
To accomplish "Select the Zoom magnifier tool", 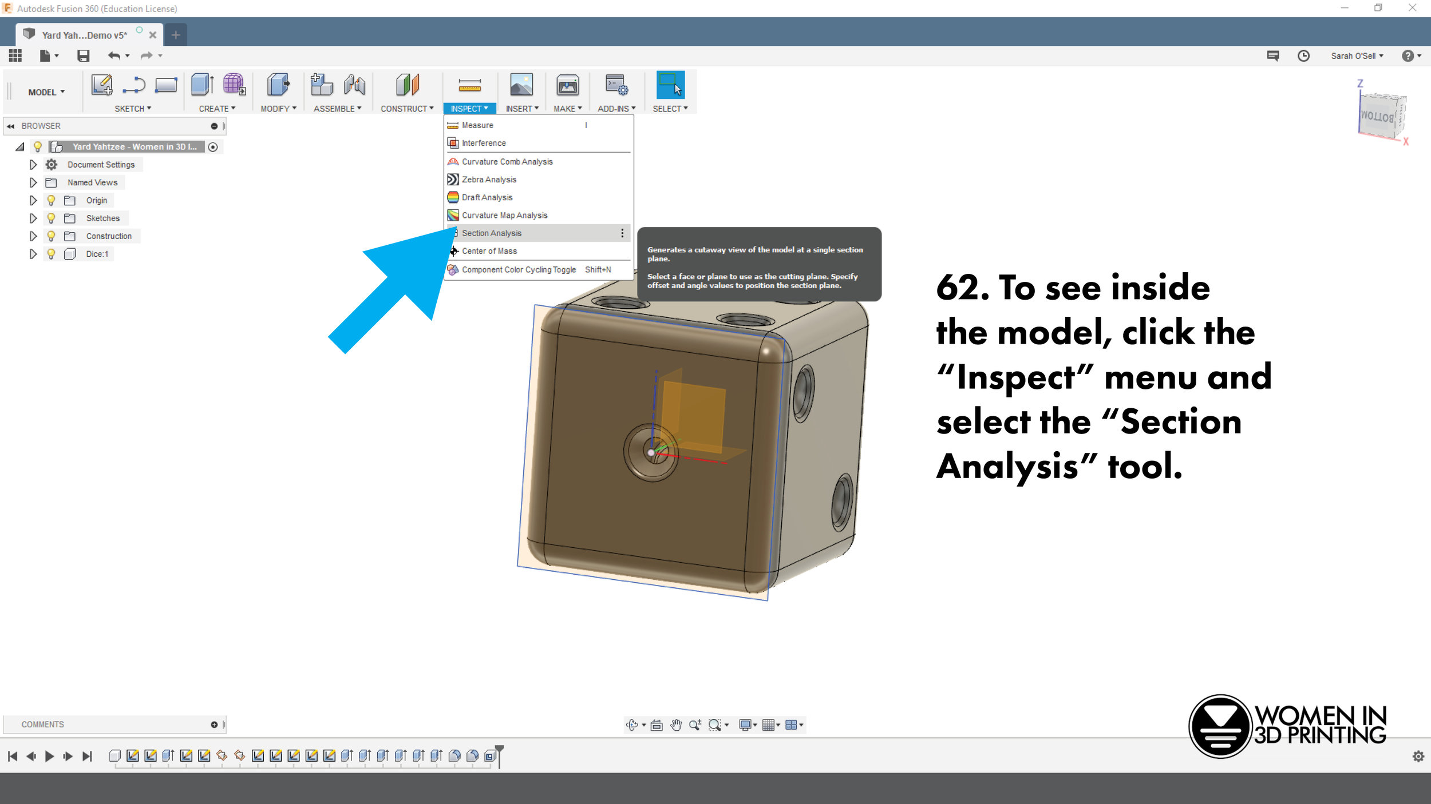I will click(695, 725).
